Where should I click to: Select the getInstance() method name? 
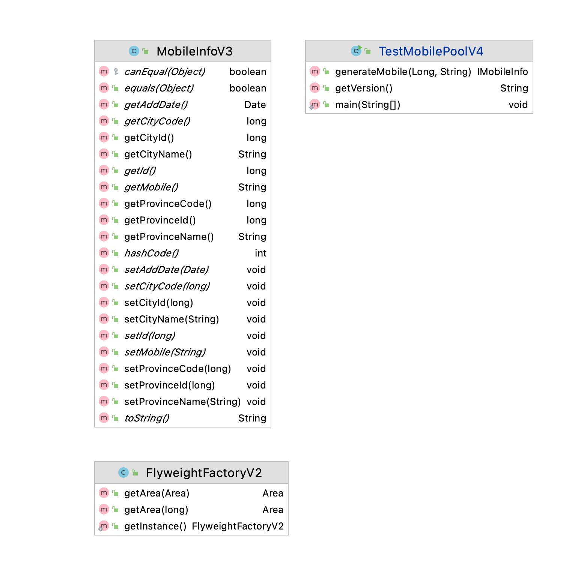click(155, 526)
